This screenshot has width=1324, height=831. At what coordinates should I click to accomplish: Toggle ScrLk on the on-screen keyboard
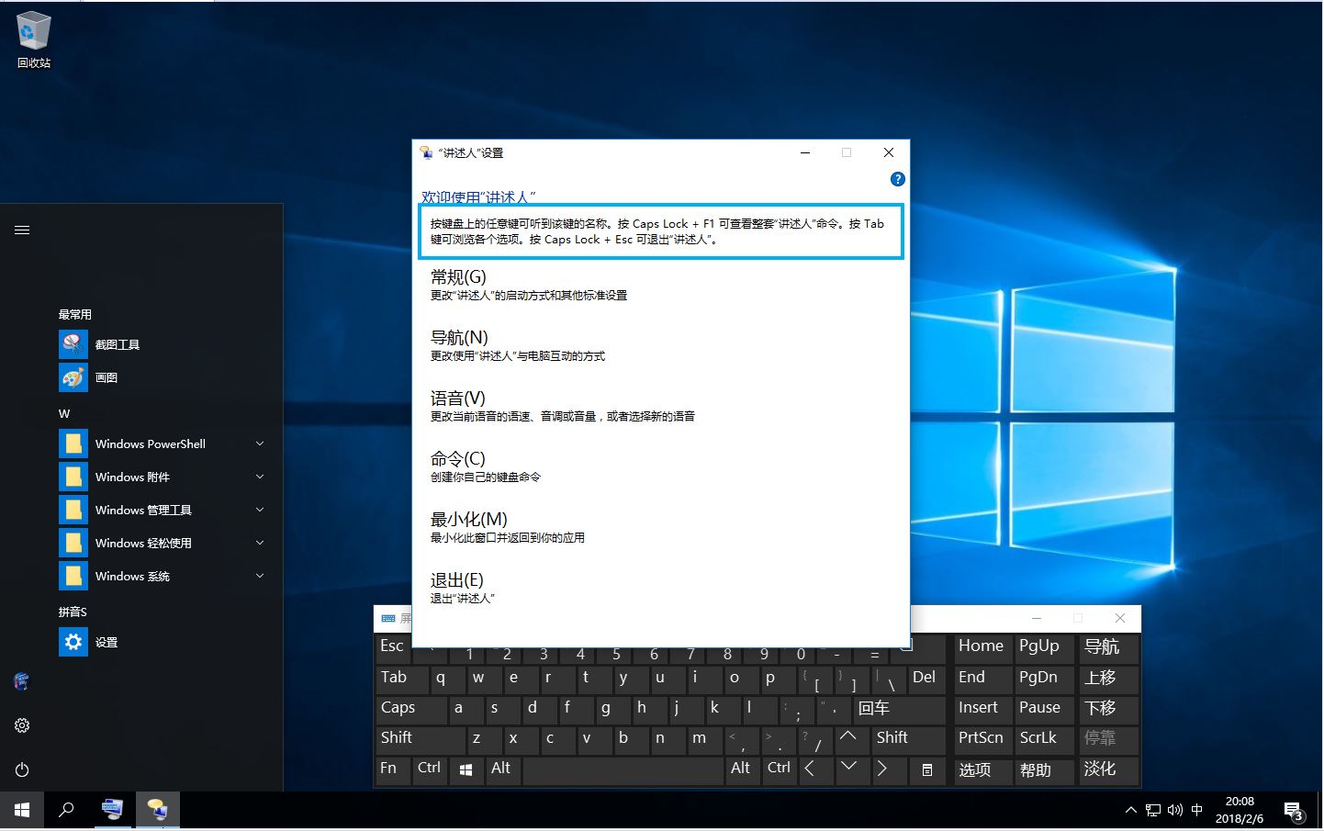click(1040, 738)
